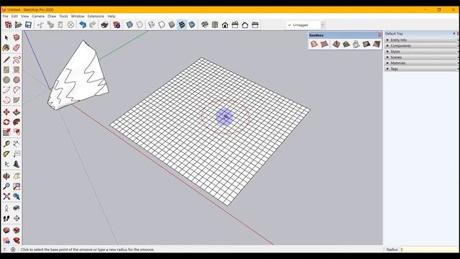Viewport: 460px width, 259px height.
Task: Click the Radius measurement input box
Action: tap(429, 250)
